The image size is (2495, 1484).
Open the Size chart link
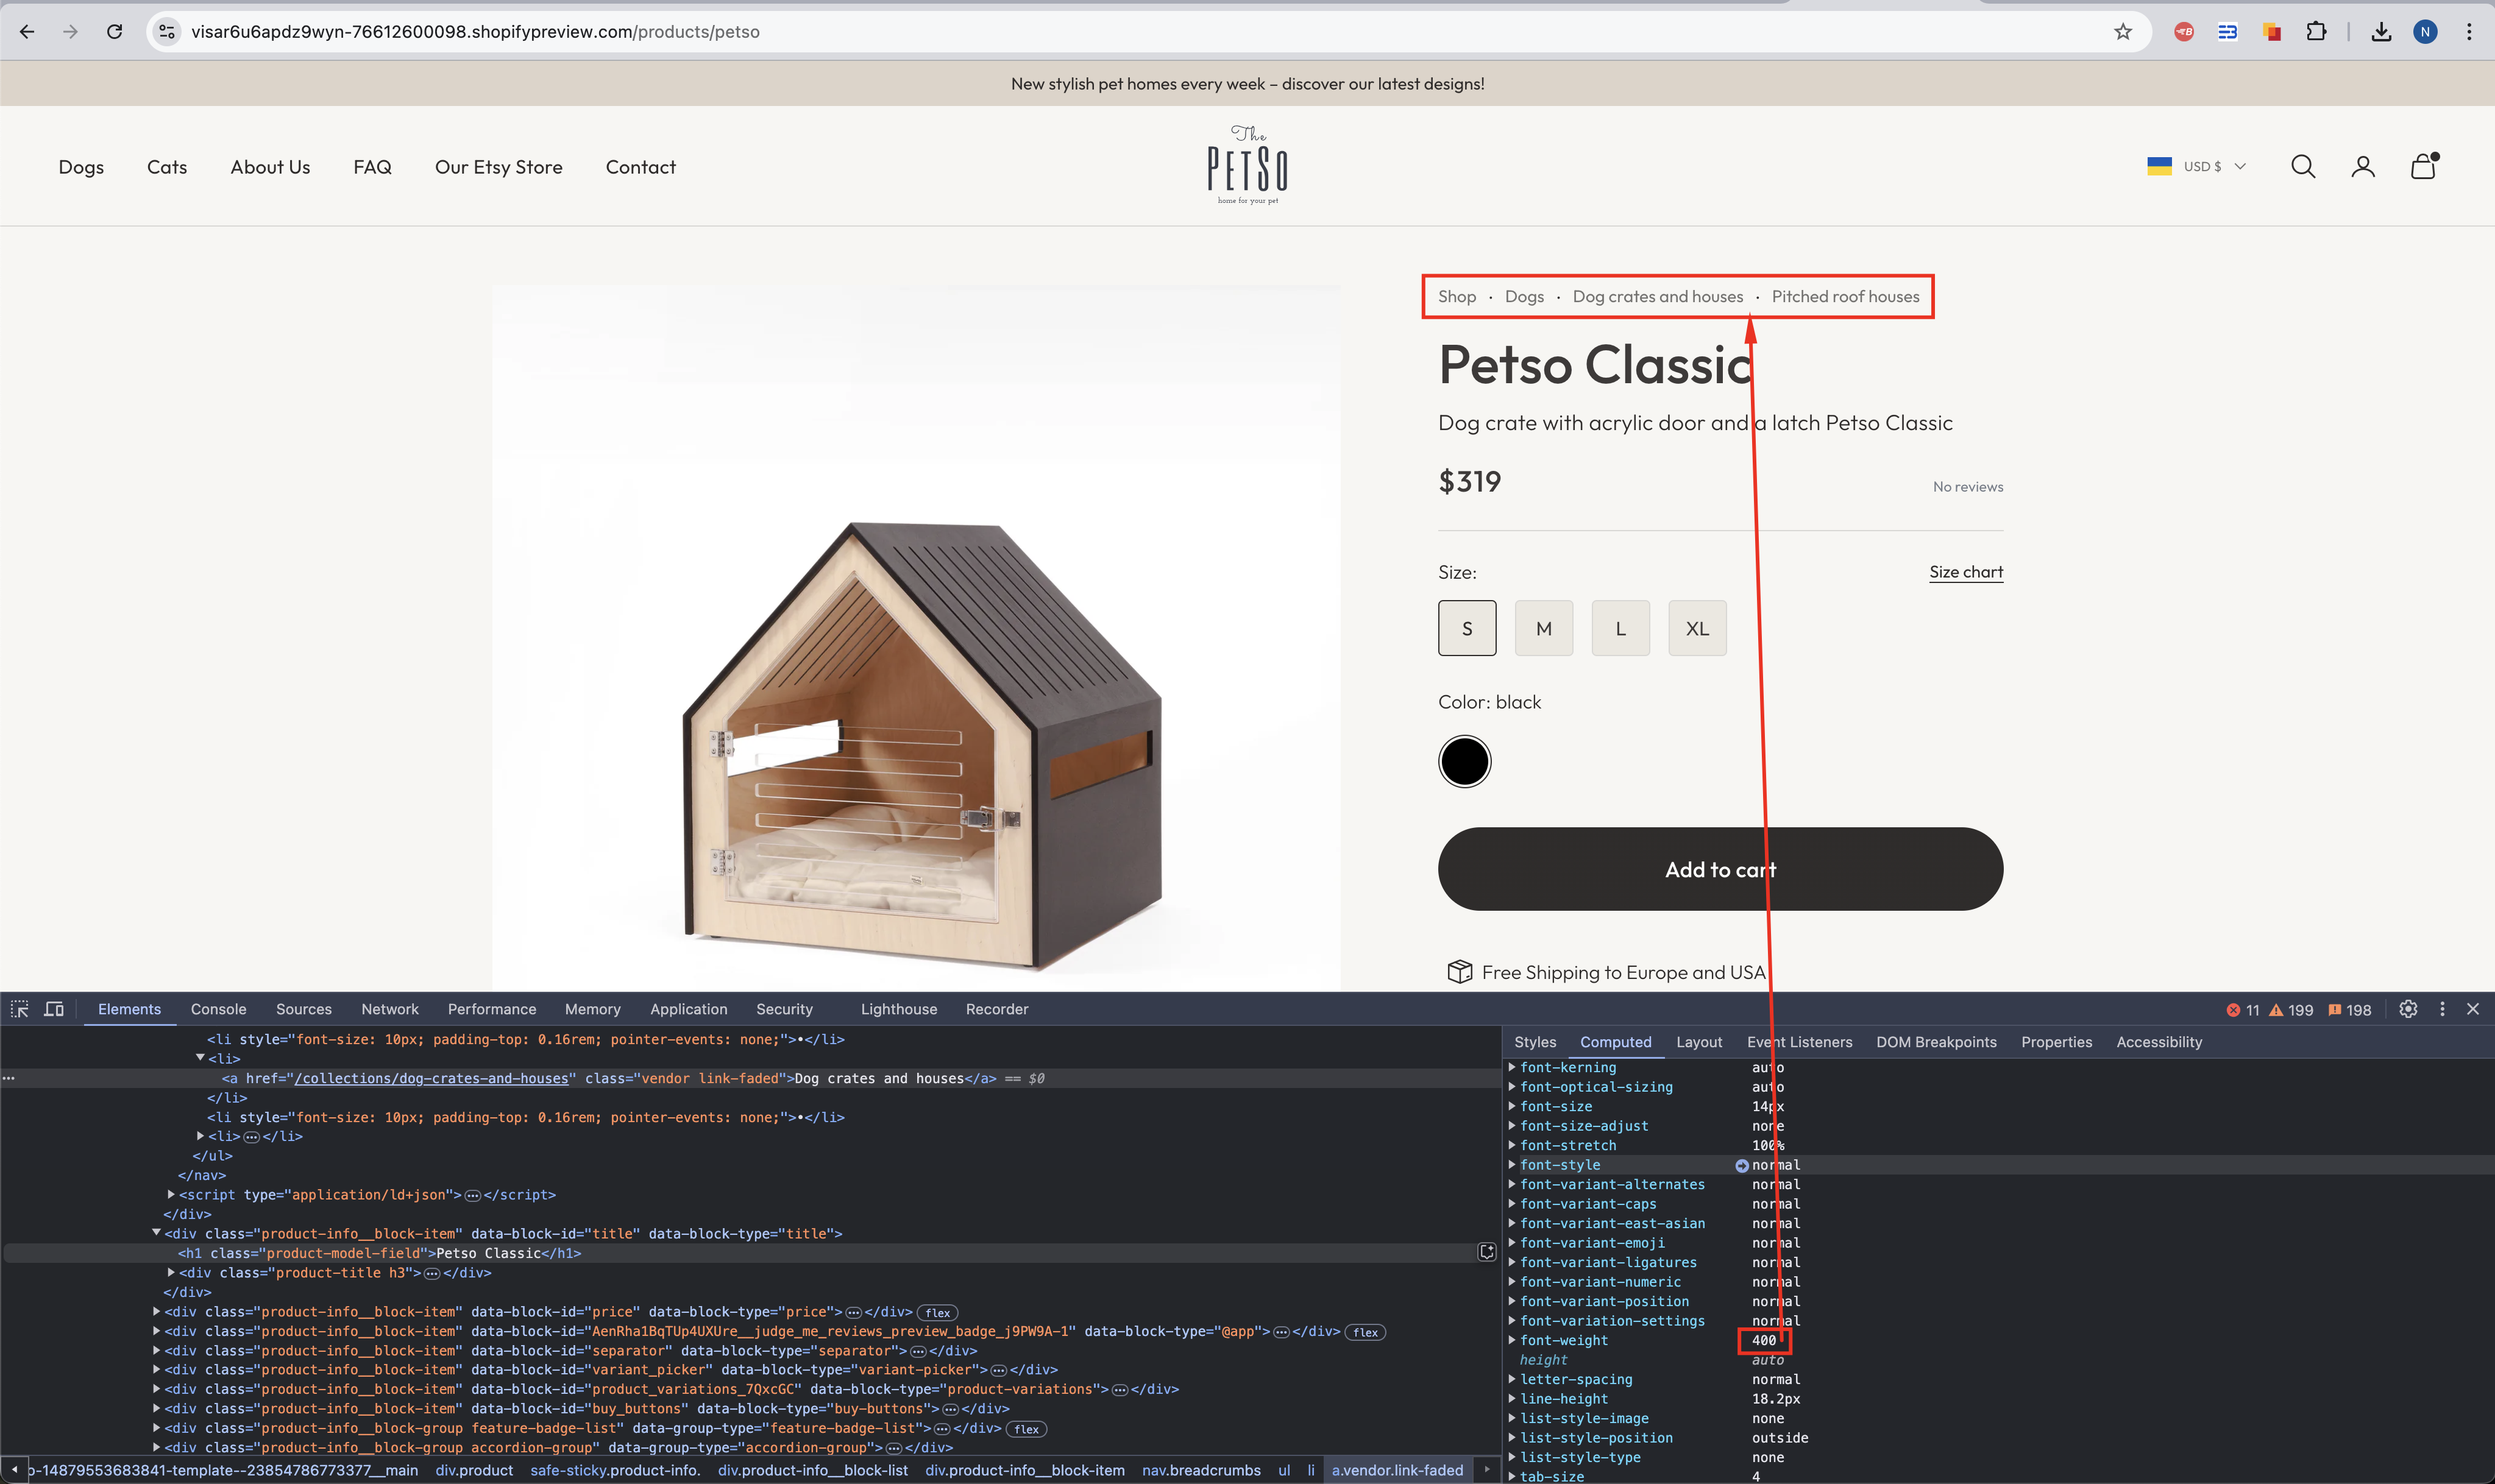(x=1966, y=572)
